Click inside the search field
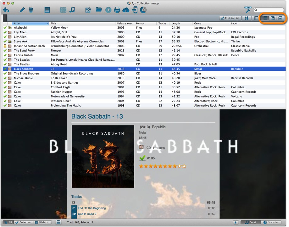This screenshot has width=289, height=227. tap(269, 10)
